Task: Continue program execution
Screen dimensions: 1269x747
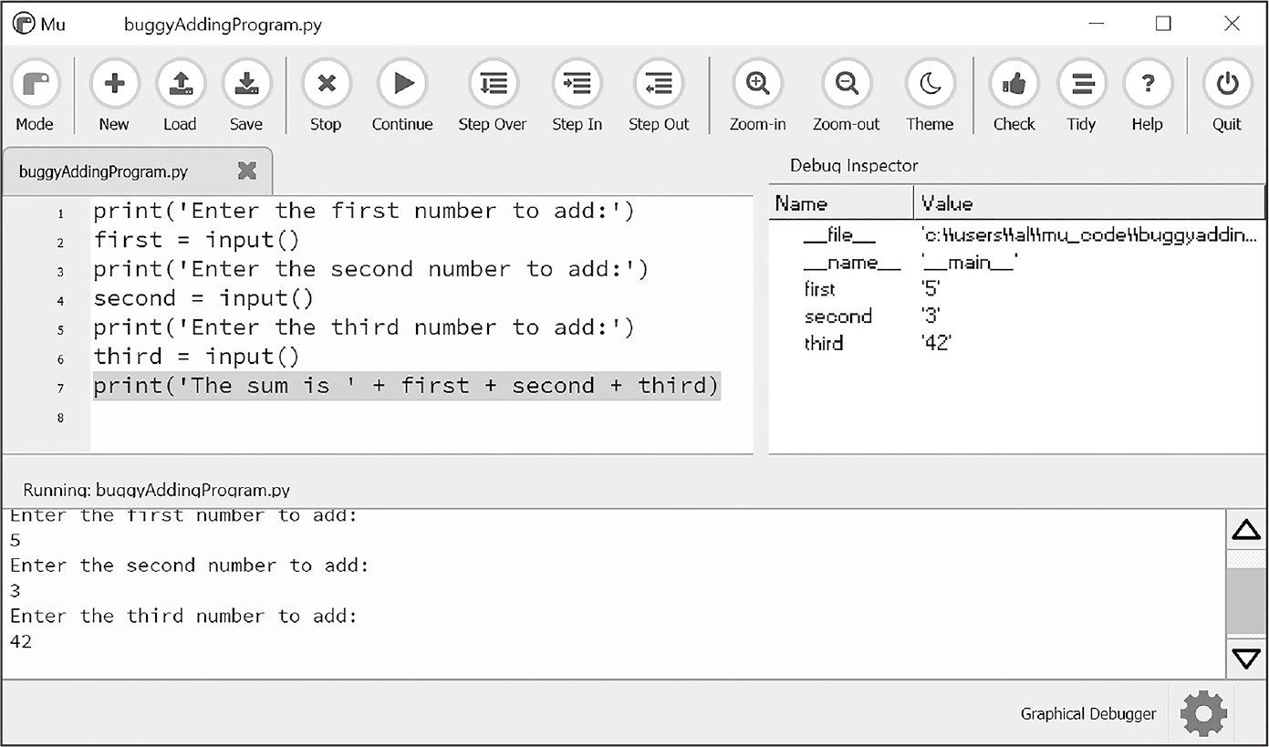Action: (402, 97)
